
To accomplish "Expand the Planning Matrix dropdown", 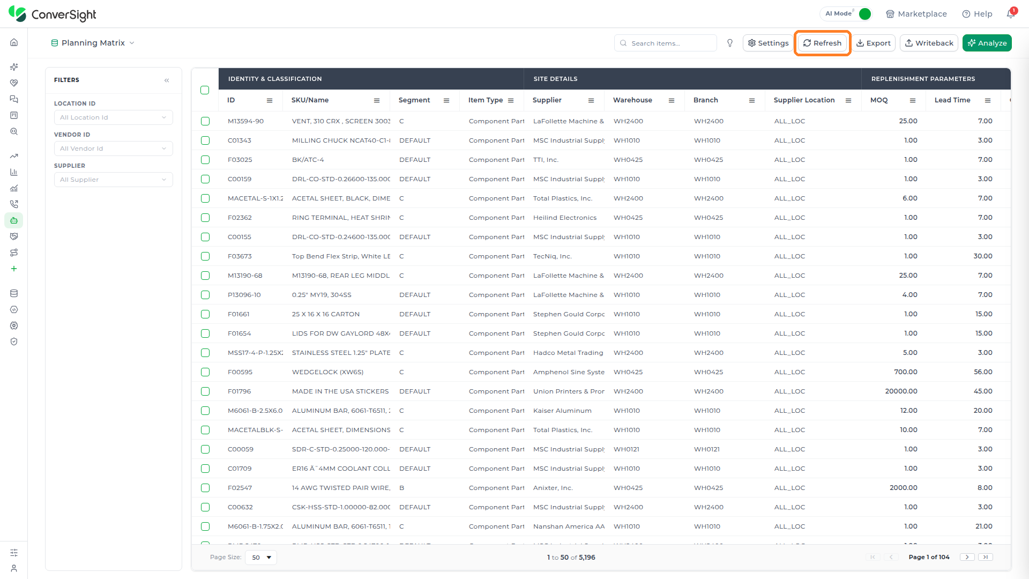I will coord(93,43).
